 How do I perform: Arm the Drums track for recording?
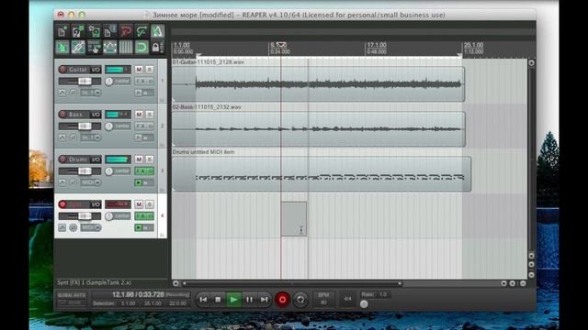point(62,159)
